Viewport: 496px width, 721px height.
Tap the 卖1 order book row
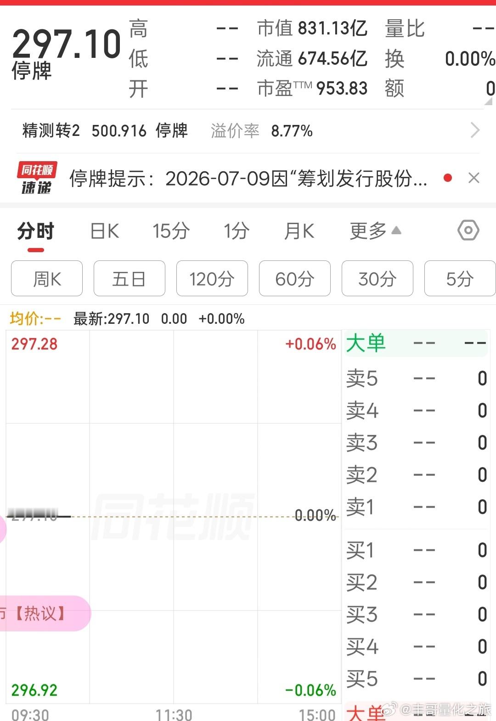point(416,507)
